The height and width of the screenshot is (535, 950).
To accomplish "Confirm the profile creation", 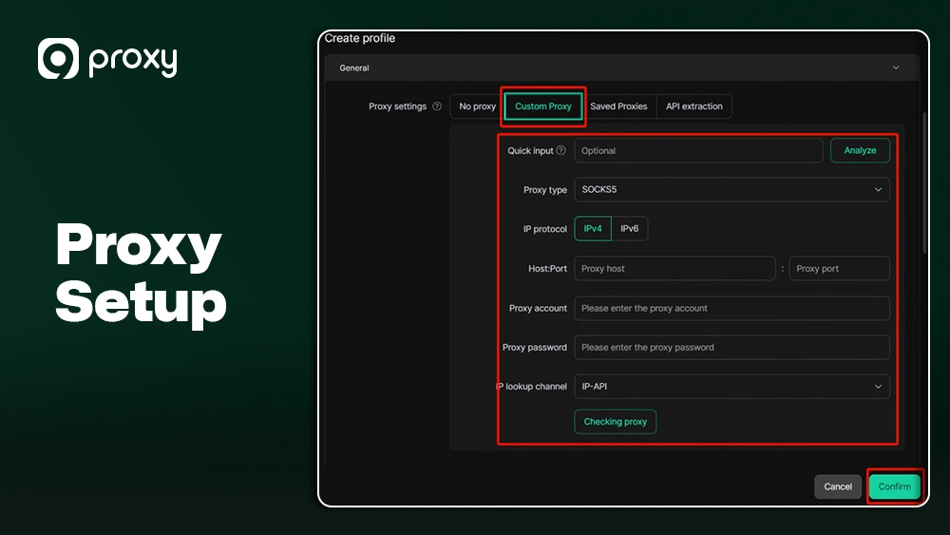I will pyautogui.click(x=894, y=487).
